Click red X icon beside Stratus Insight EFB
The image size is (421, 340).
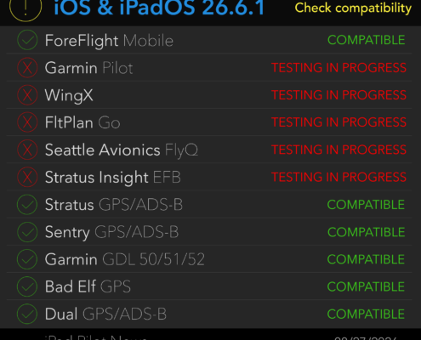tap(27, 177)
